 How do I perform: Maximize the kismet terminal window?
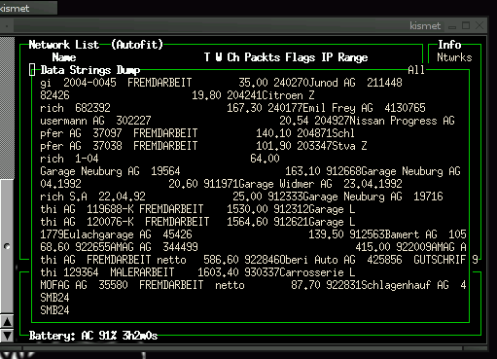[466, 25]
